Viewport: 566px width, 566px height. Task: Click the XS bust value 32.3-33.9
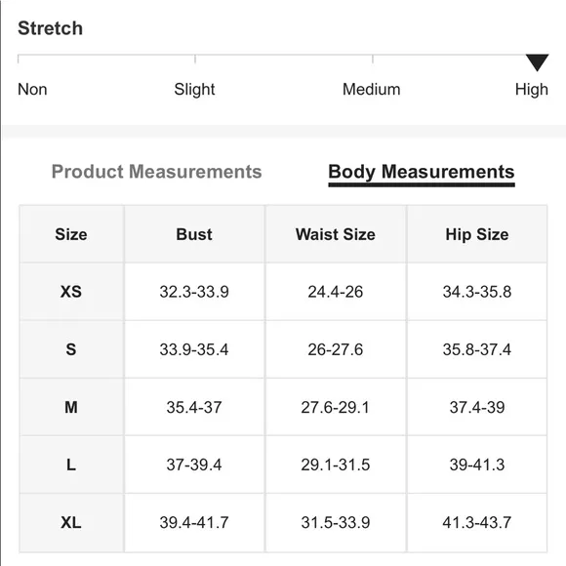pos(194,292)
